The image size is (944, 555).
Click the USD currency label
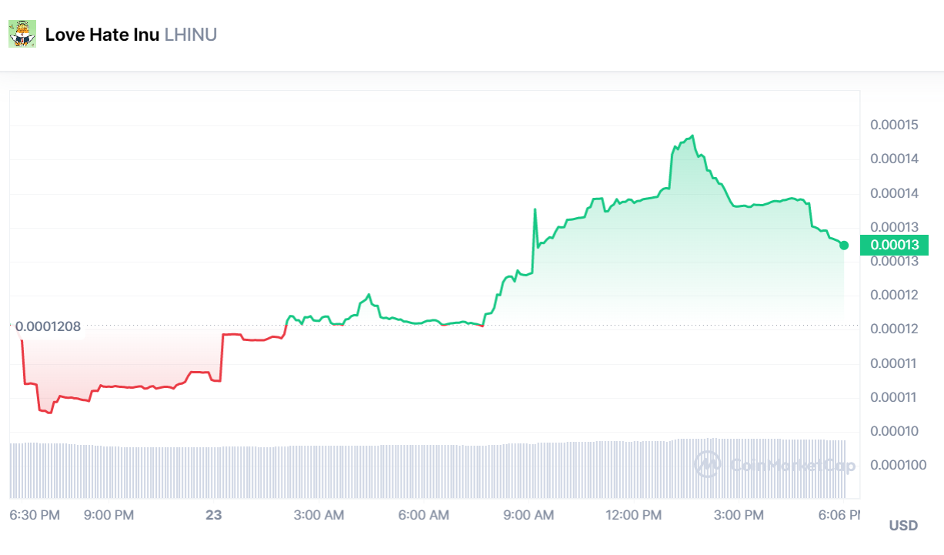click(903, 526)
